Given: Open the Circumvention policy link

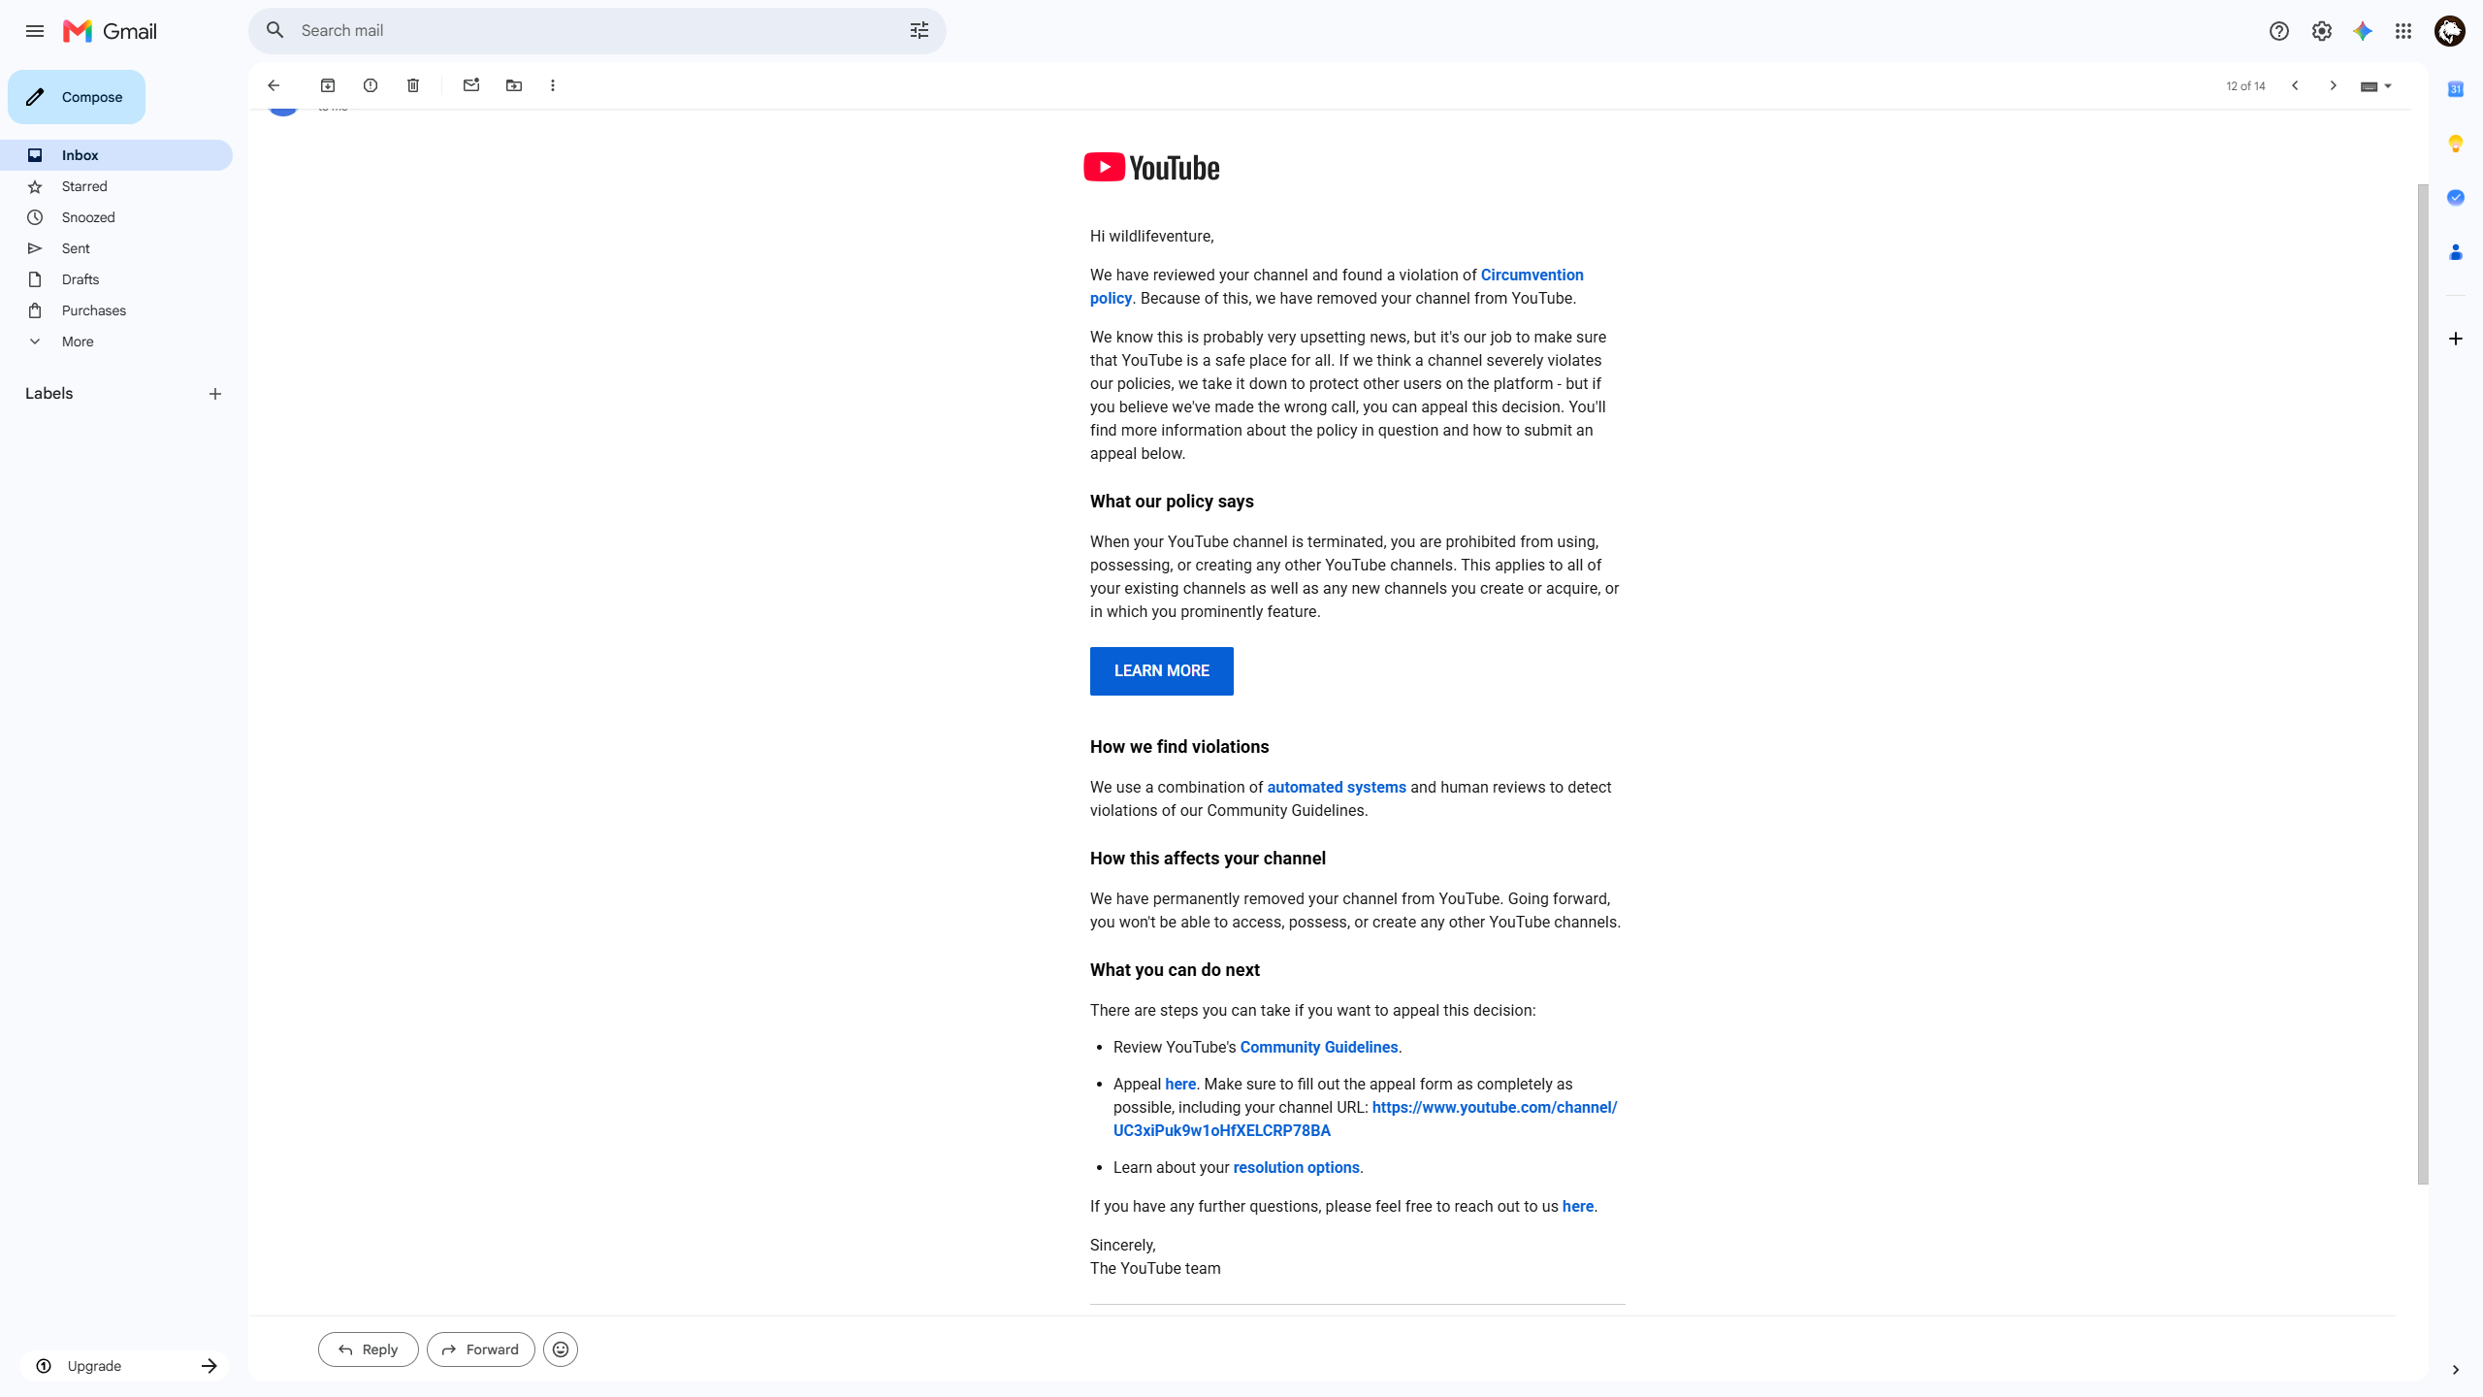Looking at the screenshot, I should (x=1532, y=276).
